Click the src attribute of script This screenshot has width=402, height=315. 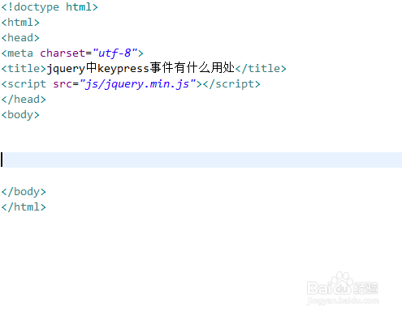pos(63,84)
